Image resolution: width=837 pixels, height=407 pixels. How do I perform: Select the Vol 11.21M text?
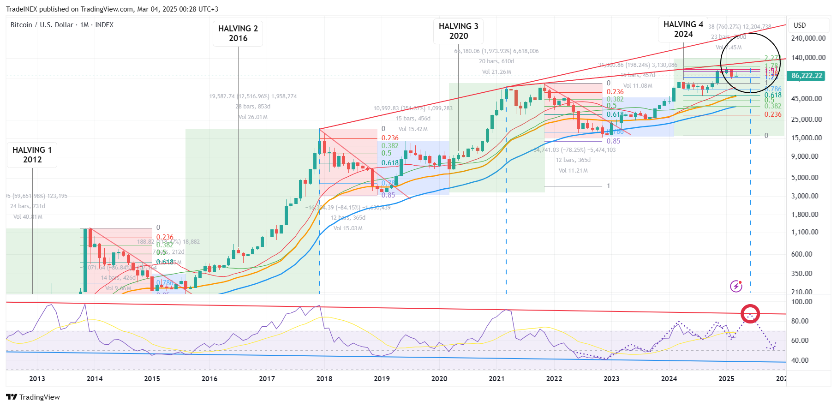point(573,171)
